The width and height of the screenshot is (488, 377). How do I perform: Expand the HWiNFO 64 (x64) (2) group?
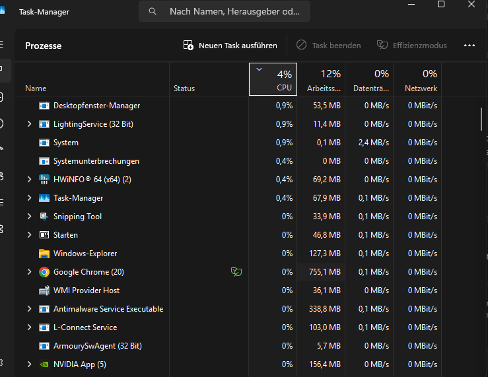(x=29, y=180)
